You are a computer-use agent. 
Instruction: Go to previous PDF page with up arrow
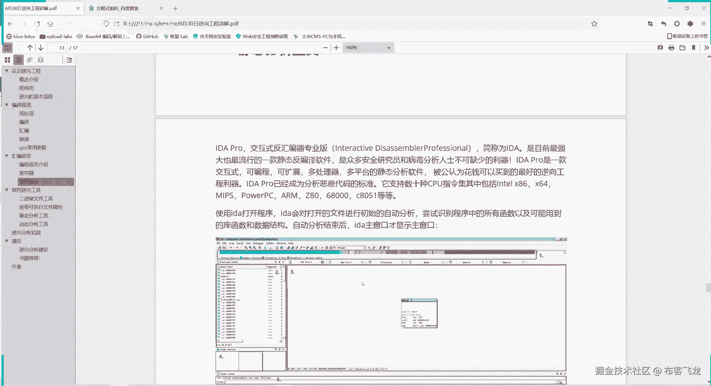30,48
